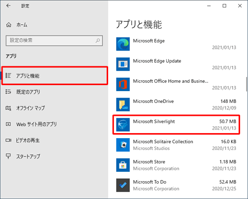Close the 設定 window
Image resolution: width=248 pixels, height=199 pixels.
click(240, 6)
